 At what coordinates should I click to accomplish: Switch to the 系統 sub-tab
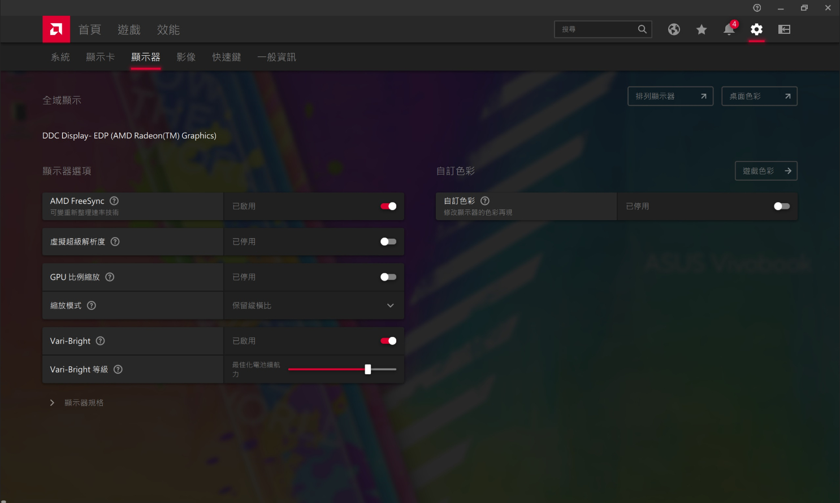coord(60,57)
